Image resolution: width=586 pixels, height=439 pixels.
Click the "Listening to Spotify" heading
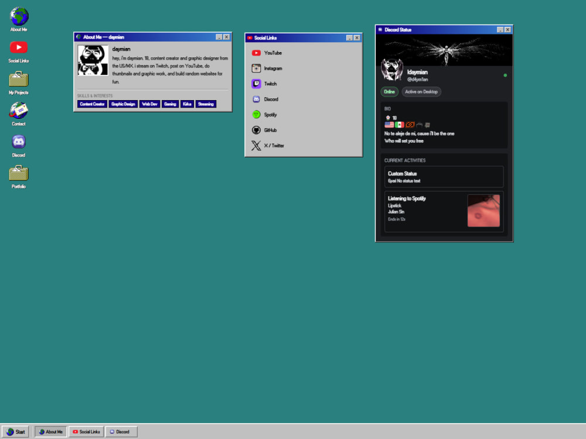click(x=407, y=198)
